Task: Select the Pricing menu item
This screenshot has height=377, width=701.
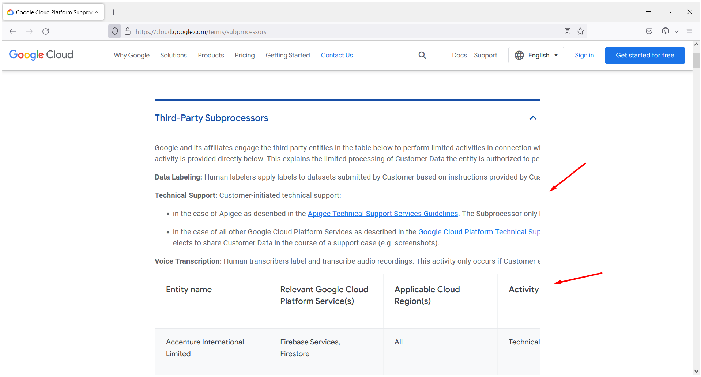Action: (244, 55)
